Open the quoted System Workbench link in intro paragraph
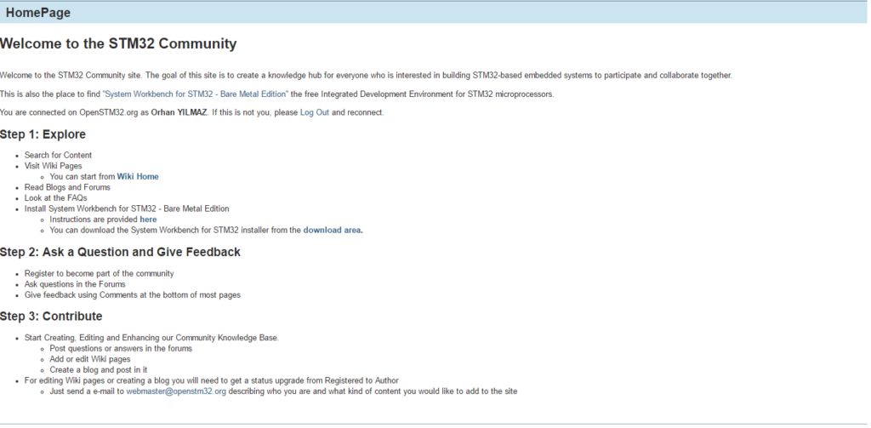The width and height of the screenshot is (871, 428). click(x=195, y=94)
